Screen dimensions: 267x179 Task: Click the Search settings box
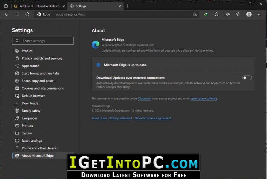(43, 41)
